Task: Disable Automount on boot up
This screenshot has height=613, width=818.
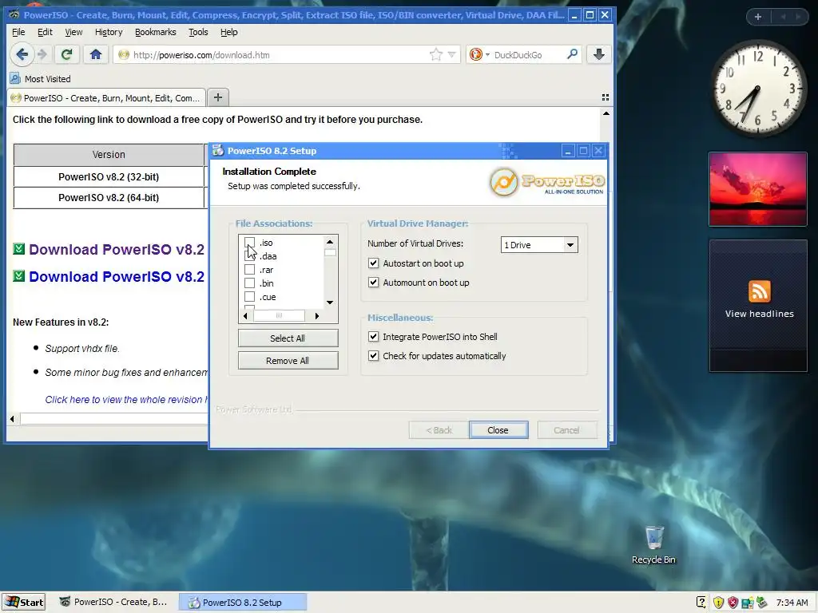Action: tap(374, 283)
